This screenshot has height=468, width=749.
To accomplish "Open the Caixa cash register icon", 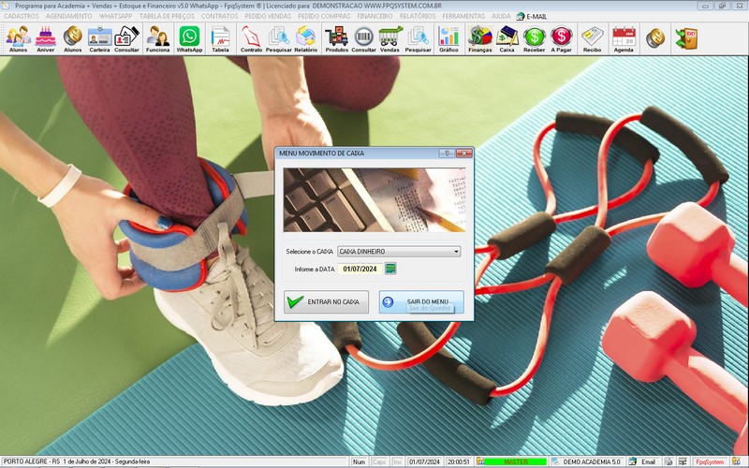I will tap(507, 39).
